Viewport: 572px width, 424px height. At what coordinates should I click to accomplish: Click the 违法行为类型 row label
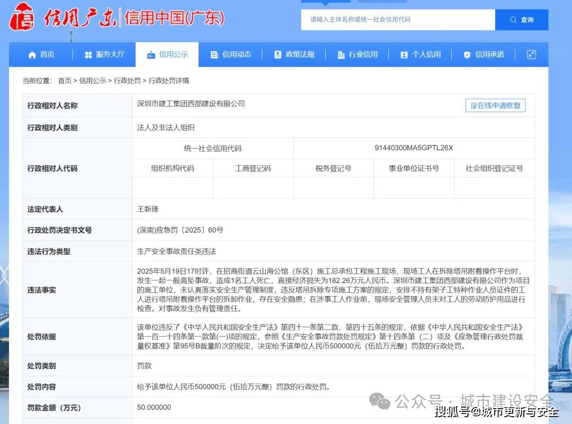[49, 252]
